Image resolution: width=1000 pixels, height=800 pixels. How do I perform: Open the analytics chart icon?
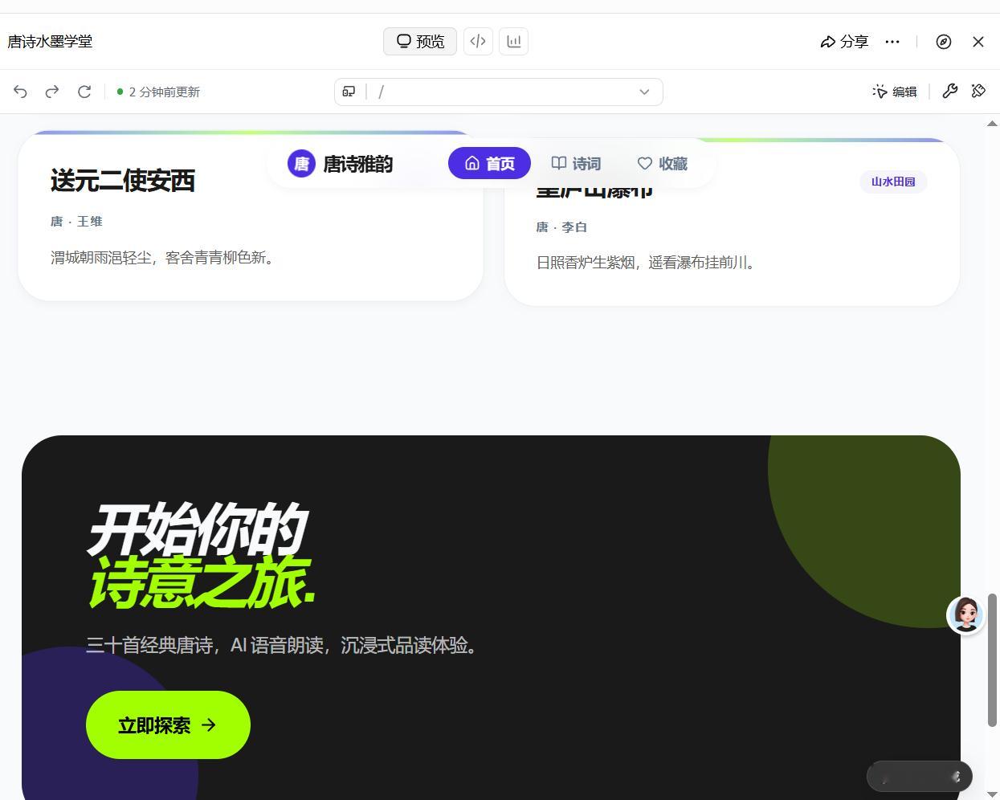[514, 41]
